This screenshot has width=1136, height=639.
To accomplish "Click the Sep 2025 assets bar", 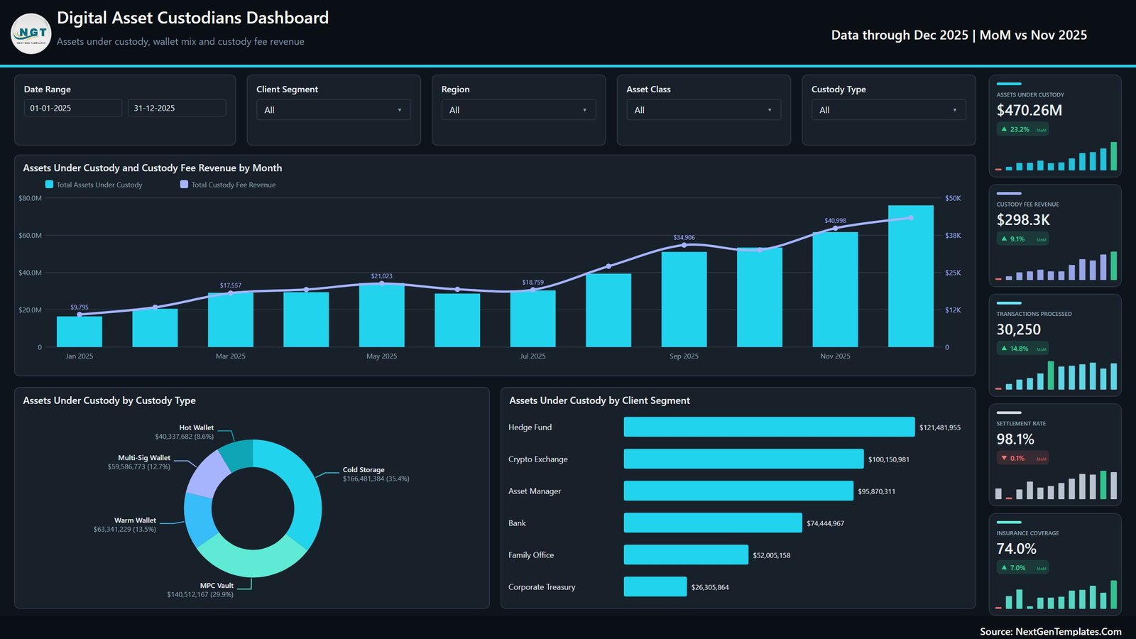I will point(684,300).
